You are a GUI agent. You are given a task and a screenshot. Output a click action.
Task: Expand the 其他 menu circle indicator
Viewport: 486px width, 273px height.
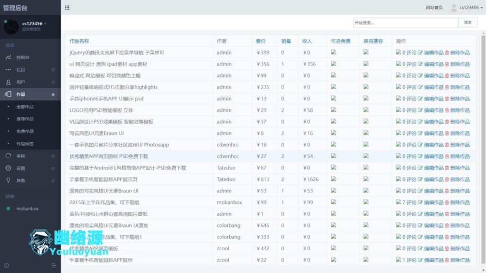tap(53, 181)
